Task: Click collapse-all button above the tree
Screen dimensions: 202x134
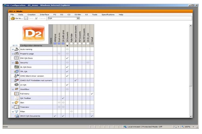Action: coord(16,45)
